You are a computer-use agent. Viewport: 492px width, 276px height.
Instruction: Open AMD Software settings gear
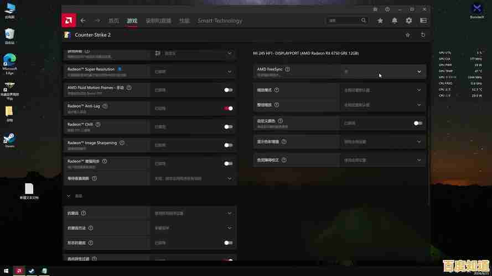409,20
